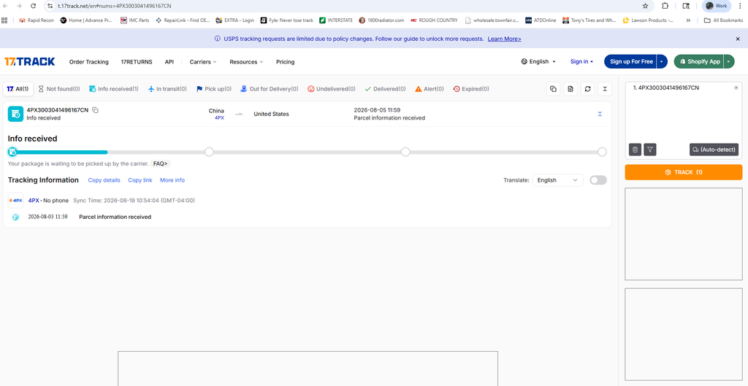Screen dimensions: 748x386
Task: Open the Sign in dropdown
Action: pyautogui.click(x=581, y=61)
